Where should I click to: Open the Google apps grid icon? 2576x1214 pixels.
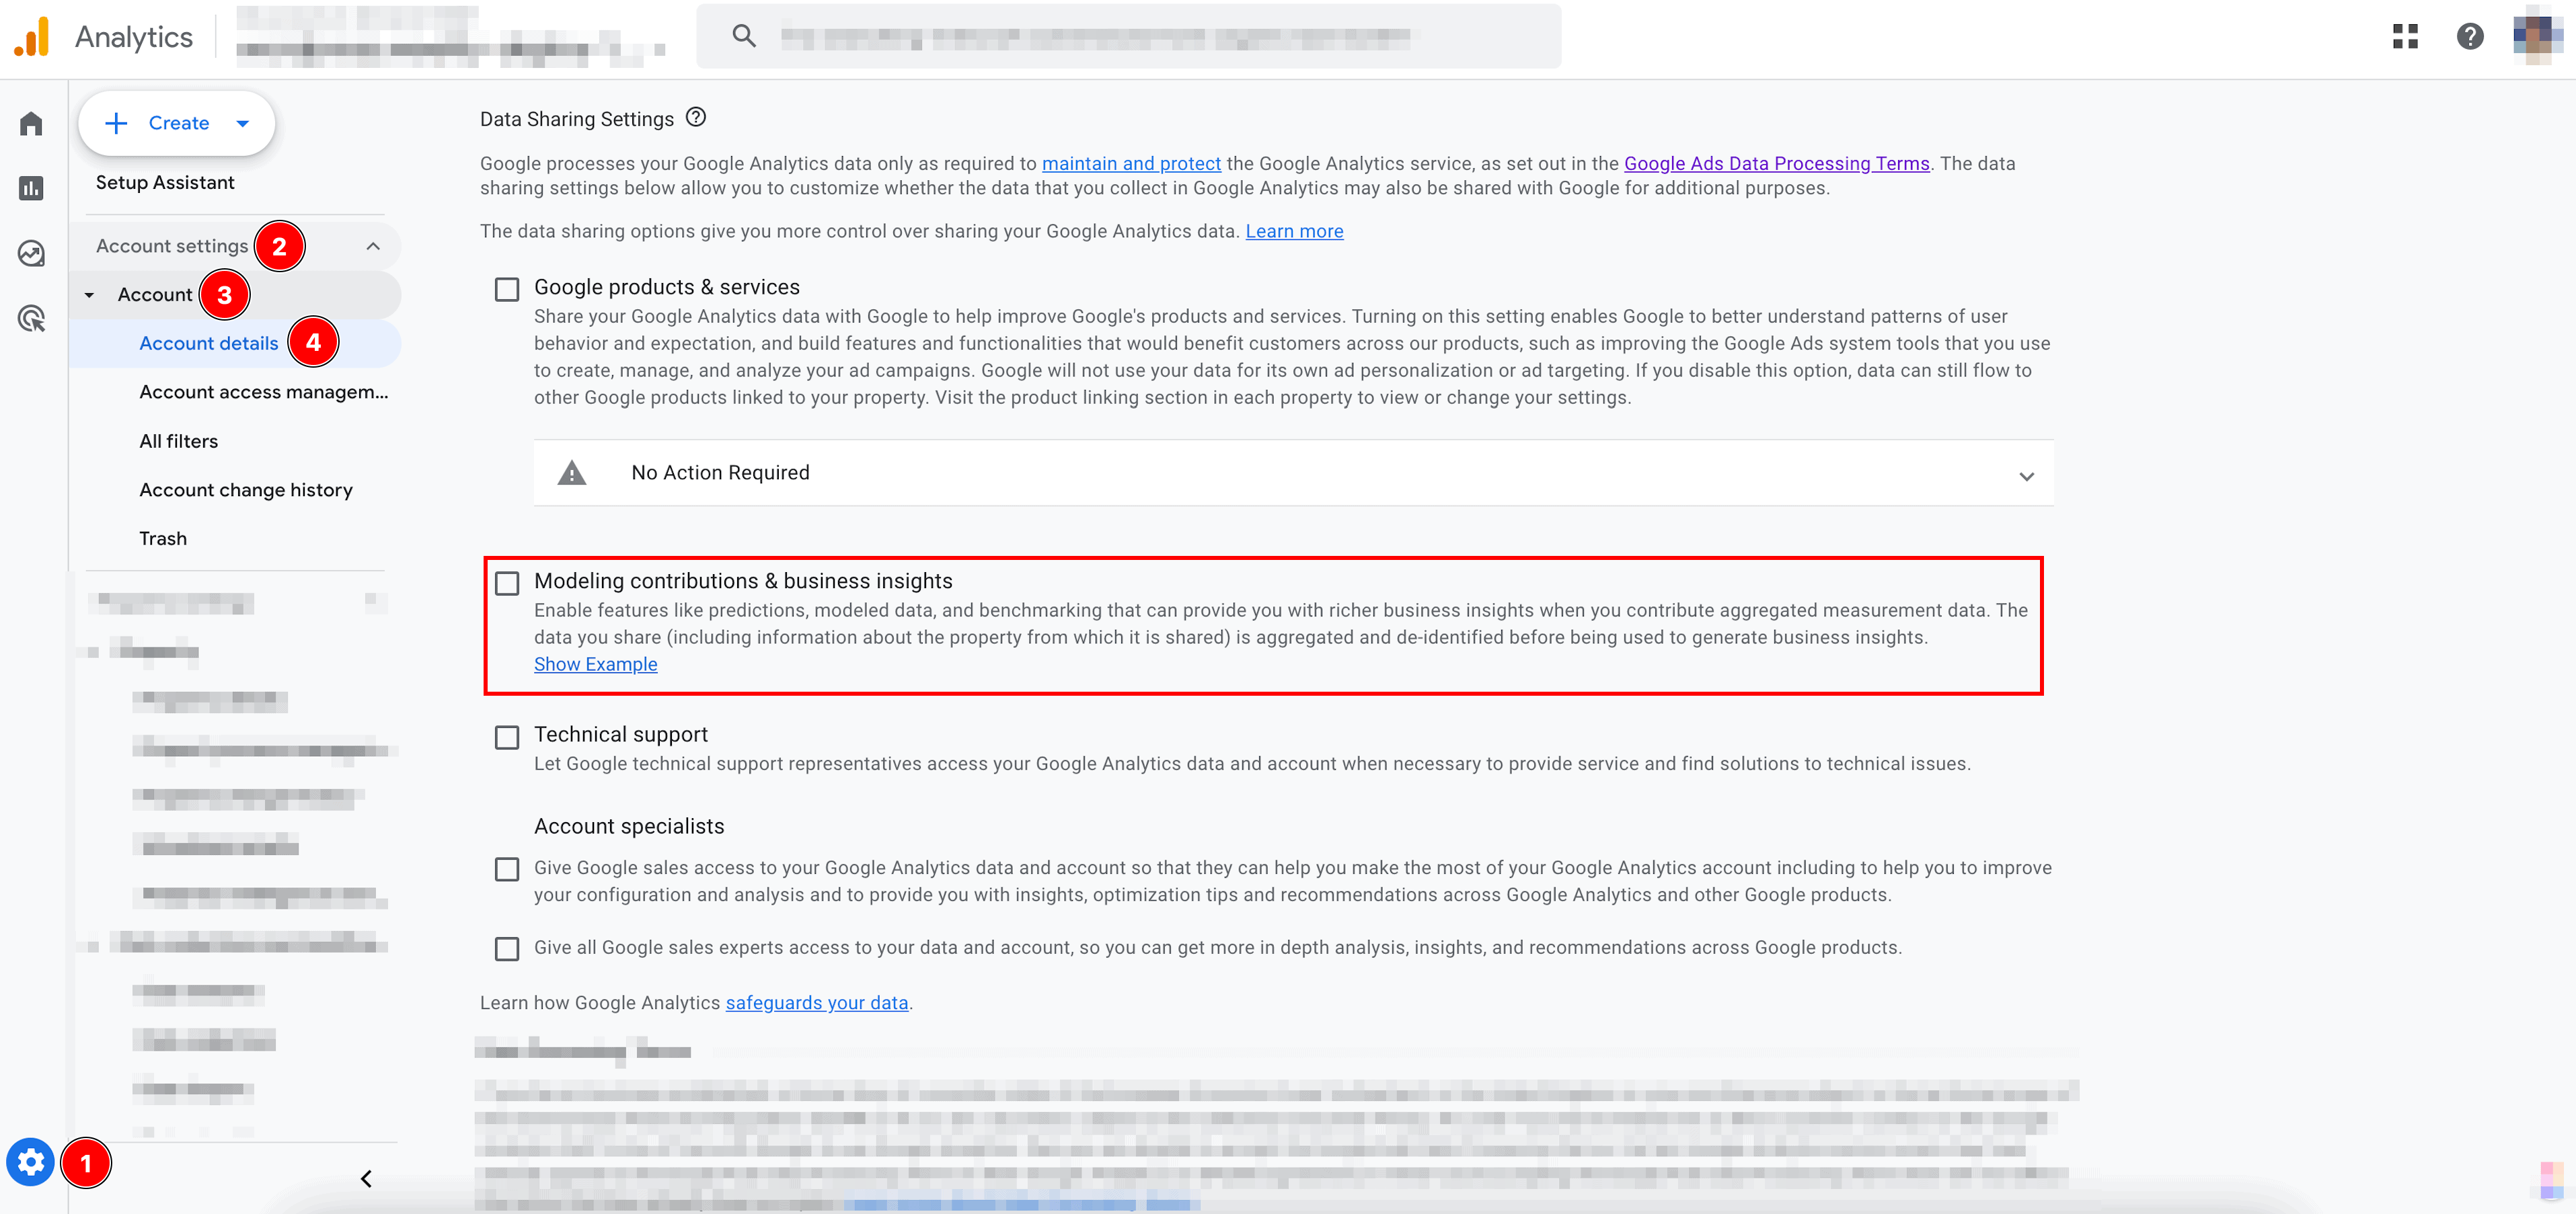click(2405, 37)
